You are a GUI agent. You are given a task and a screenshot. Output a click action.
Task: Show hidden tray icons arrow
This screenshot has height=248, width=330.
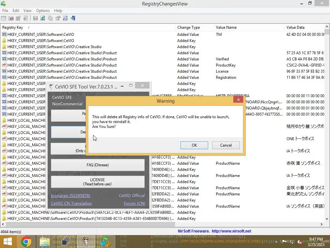coord(276,242)
